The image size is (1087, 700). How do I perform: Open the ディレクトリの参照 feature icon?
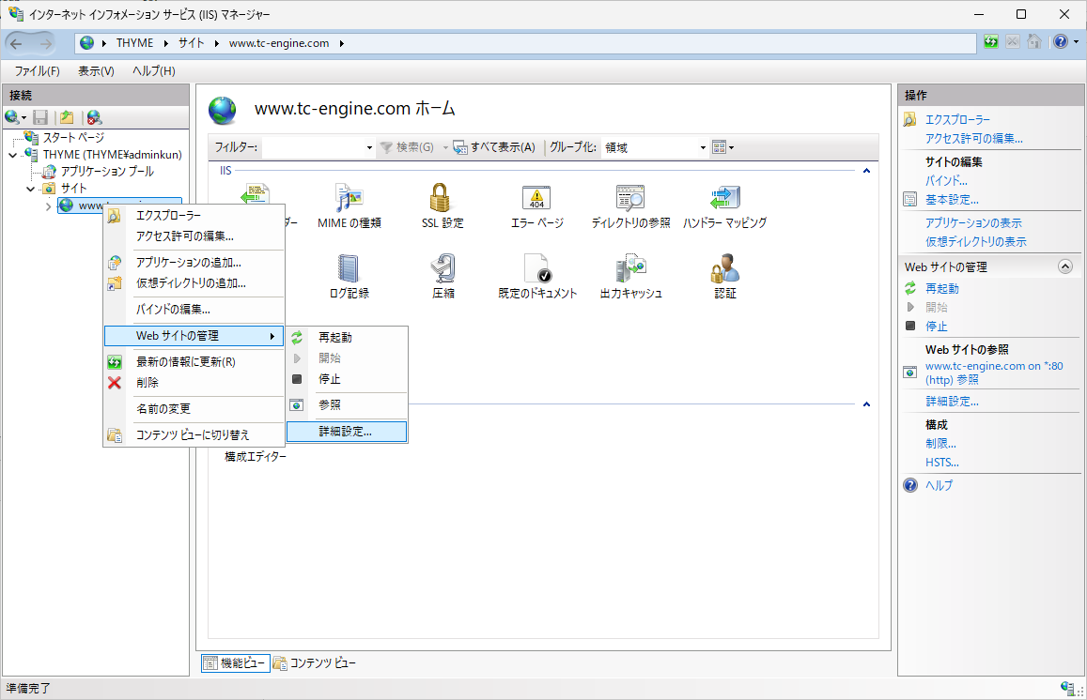tap(630, 205)
